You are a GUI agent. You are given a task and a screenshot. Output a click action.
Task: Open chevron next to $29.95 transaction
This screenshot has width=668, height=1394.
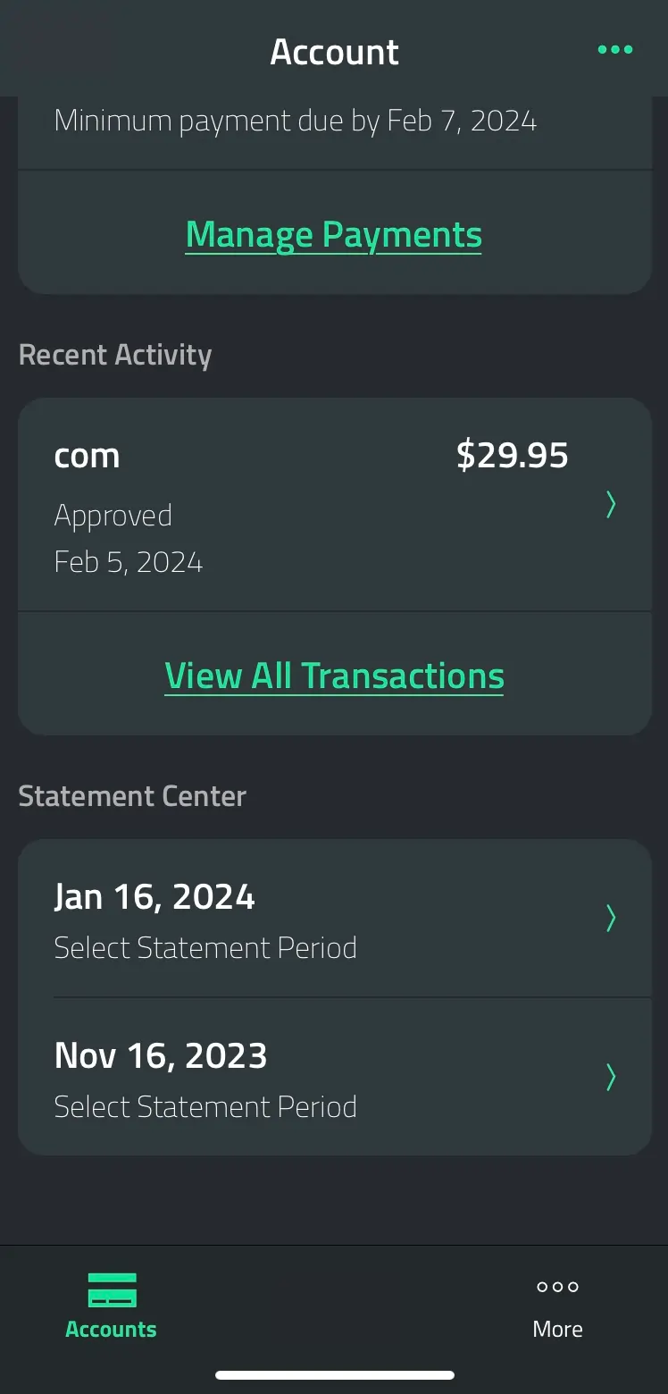(611, 505)
